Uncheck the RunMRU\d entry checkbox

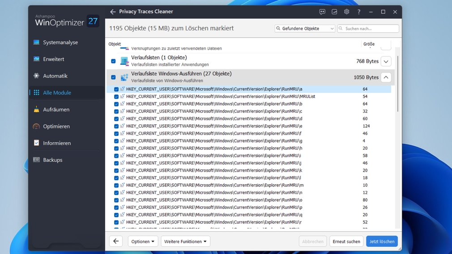pyautogui.click(x=116, y=119)
